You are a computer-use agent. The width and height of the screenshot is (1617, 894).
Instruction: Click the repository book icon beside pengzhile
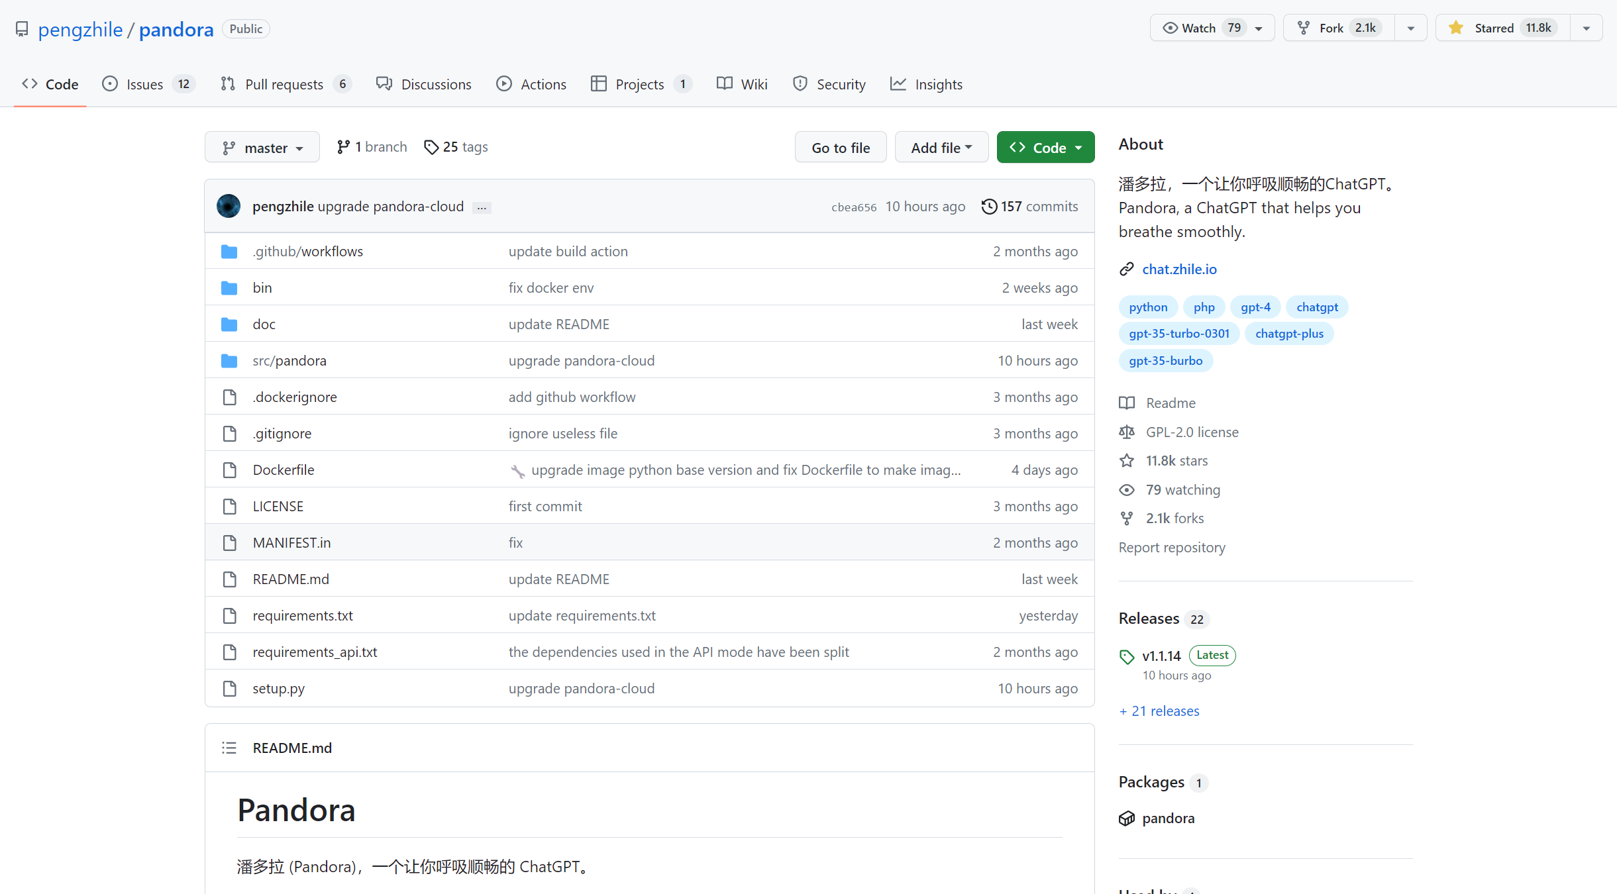(x=22, y=29)
